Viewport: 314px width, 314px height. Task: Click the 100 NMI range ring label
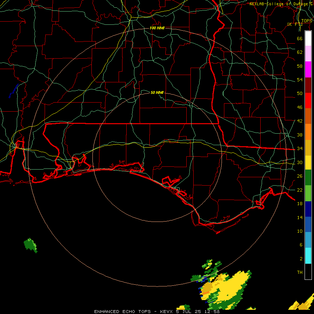pos(157,28)
